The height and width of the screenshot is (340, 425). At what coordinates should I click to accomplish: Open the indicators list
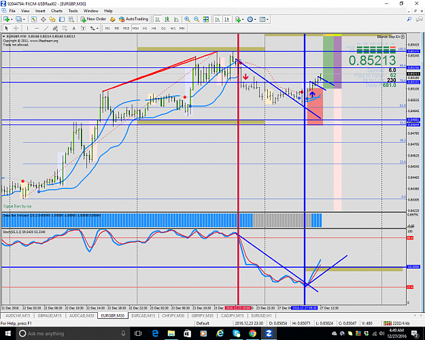[x=238, y=19]
